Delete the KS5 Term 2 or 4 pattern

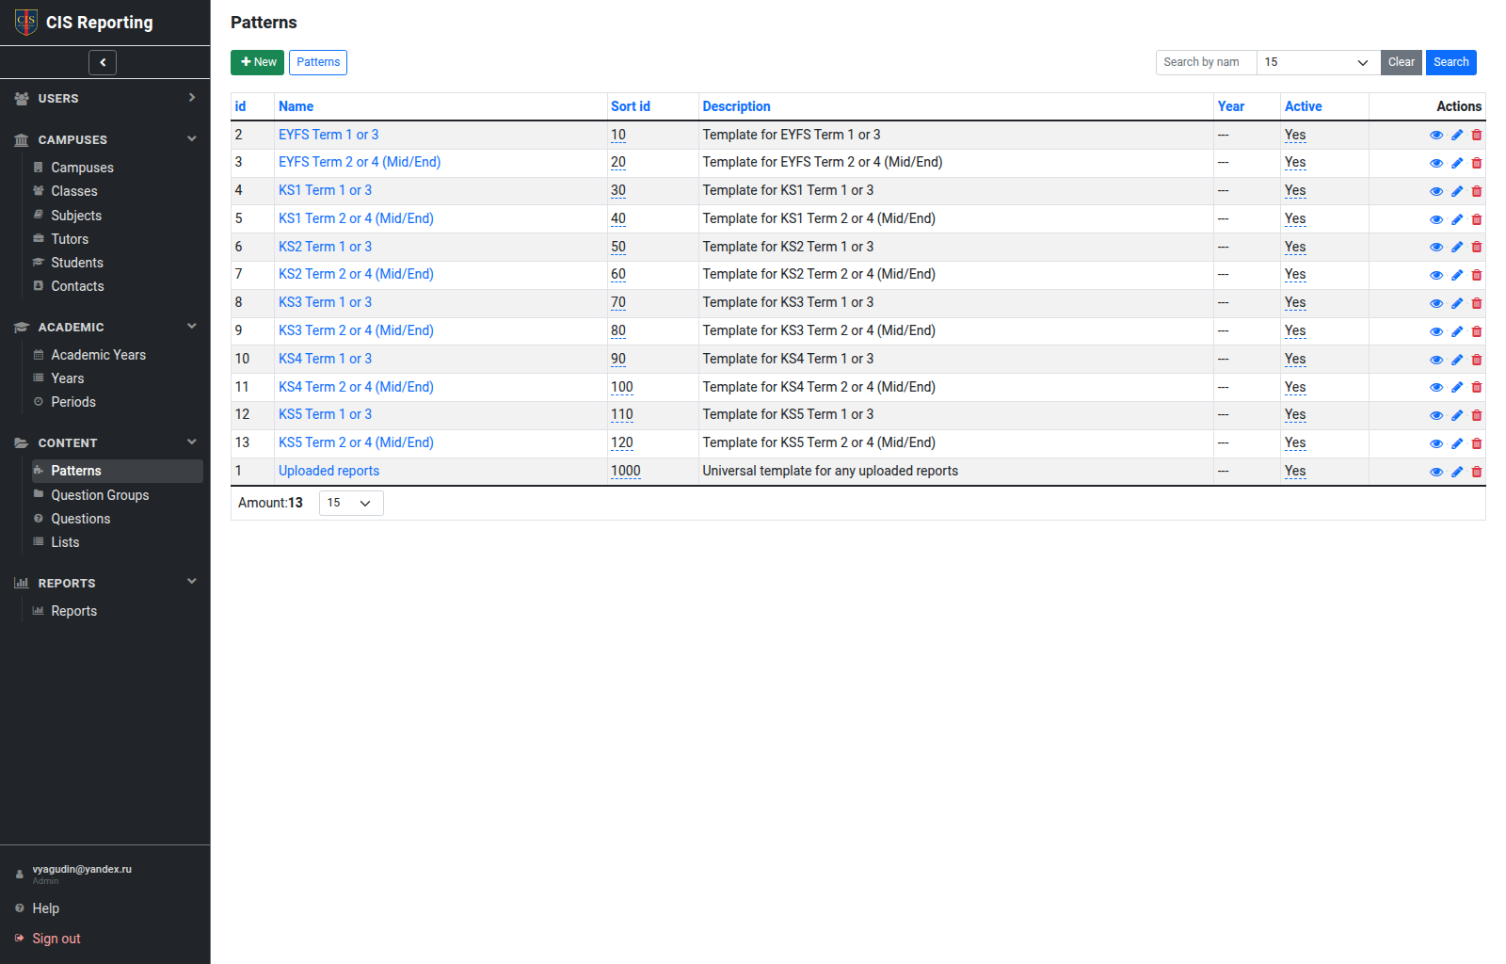(1477, 443)
